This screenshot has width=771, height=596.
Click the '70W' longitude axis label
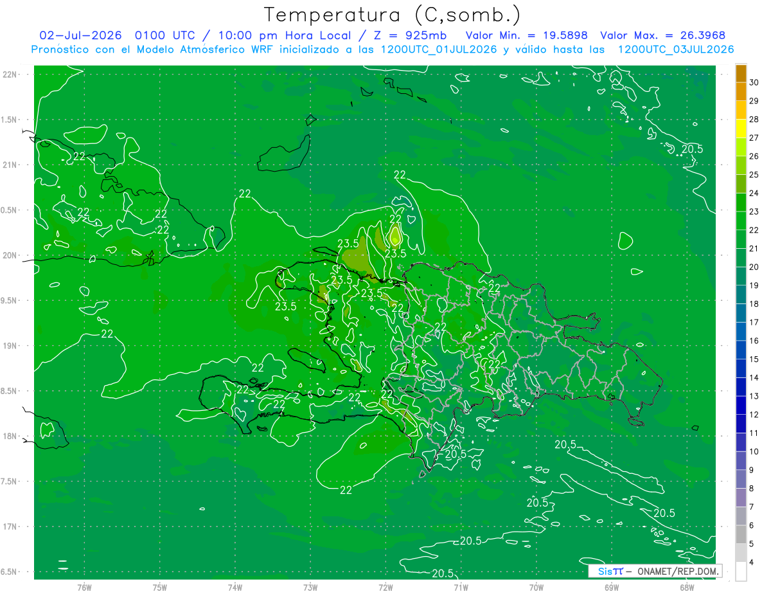pos(536,587)
